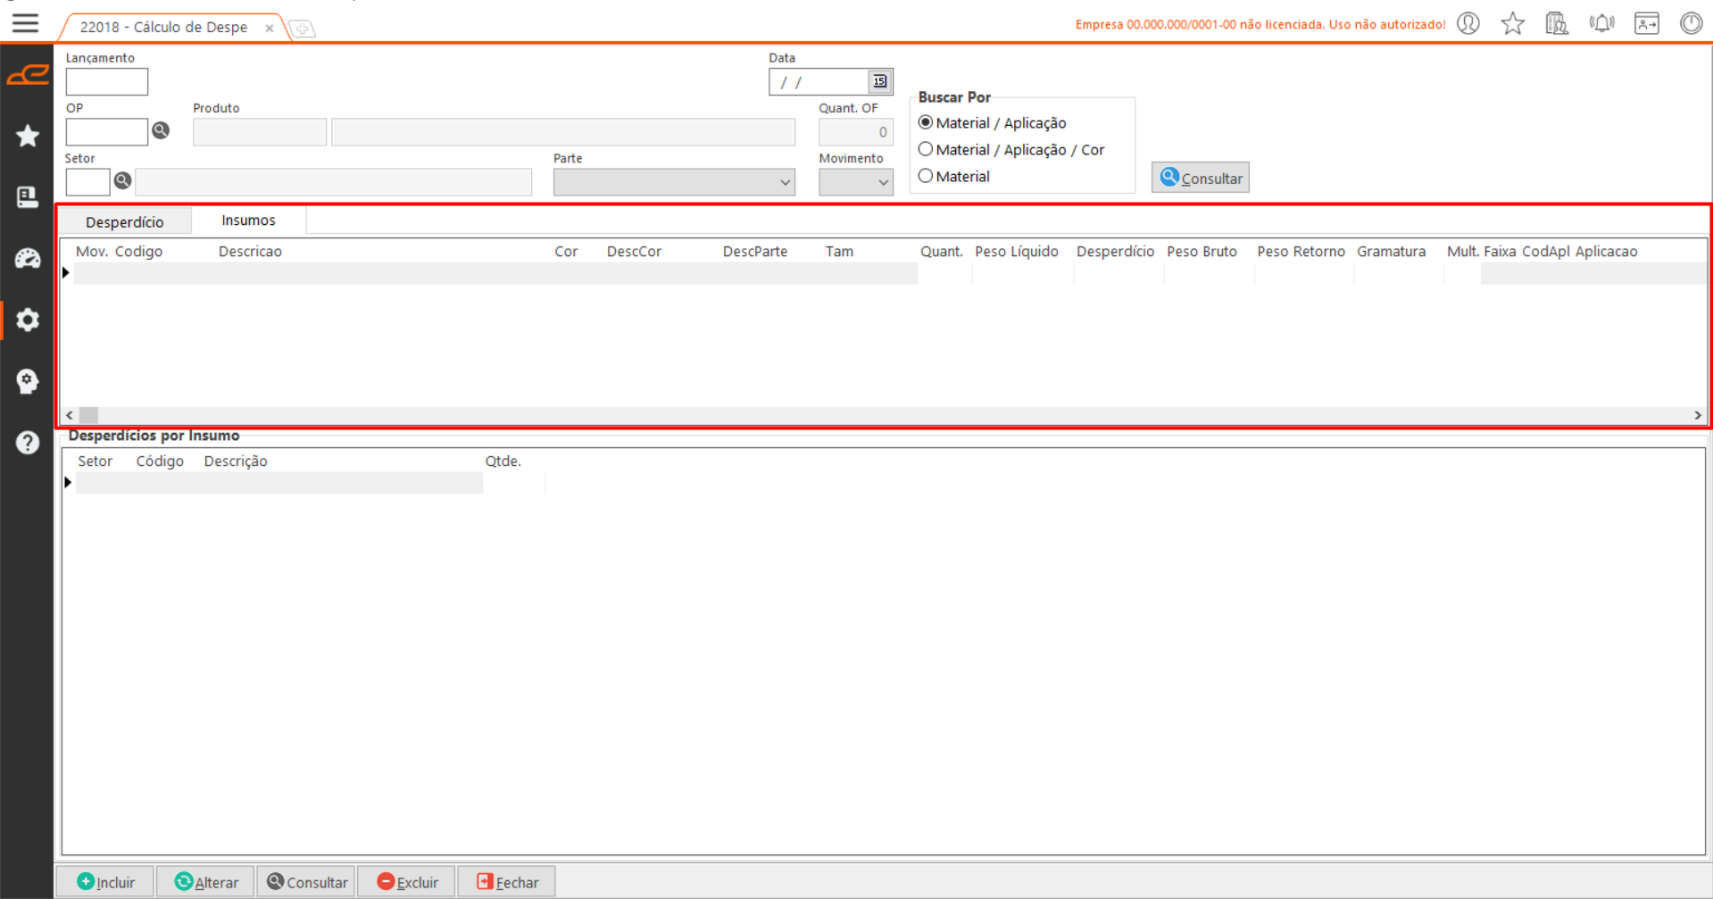This screenshot has width=1713, height=899.
Task: Click the grid's horizontal scrollbar right arrow
Action: (1697, 415)
